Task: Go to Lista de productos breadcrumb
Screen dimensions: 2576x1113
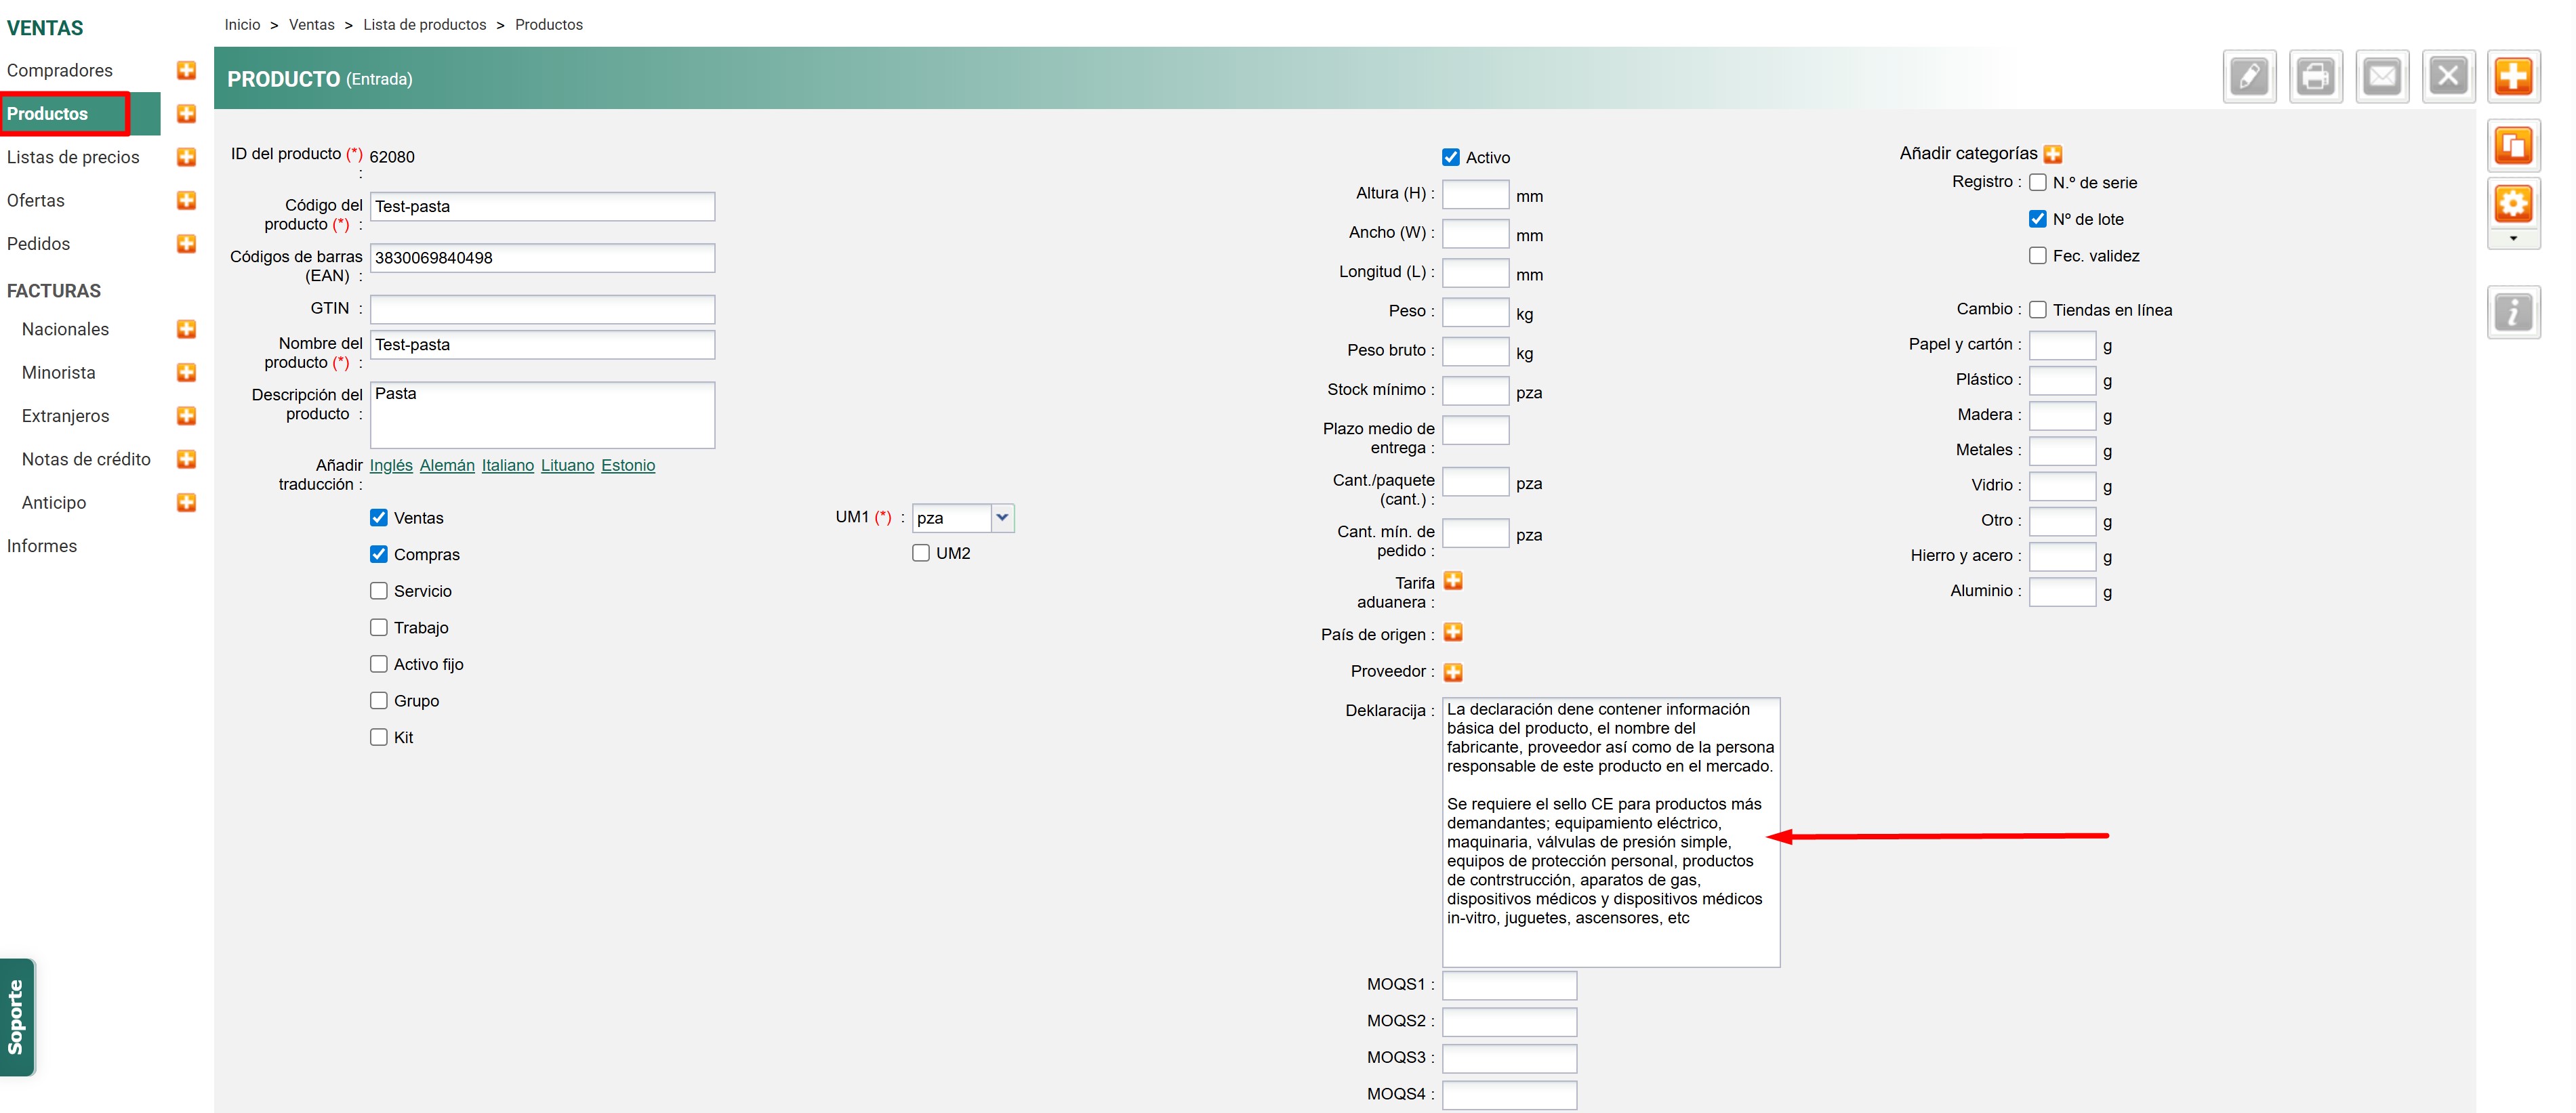Action: click(x=424, y=24)
